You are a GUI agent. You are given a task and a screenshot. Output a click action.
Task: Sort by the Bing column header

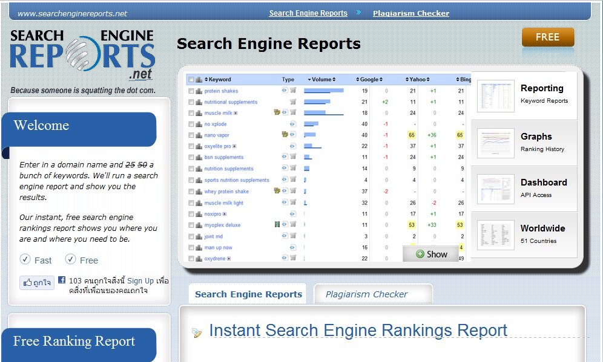(463, 79)
